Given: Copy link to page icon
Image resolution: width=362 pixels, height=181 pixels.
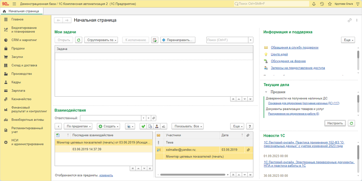Looking at the screenshot, I should tap(350, 20).
